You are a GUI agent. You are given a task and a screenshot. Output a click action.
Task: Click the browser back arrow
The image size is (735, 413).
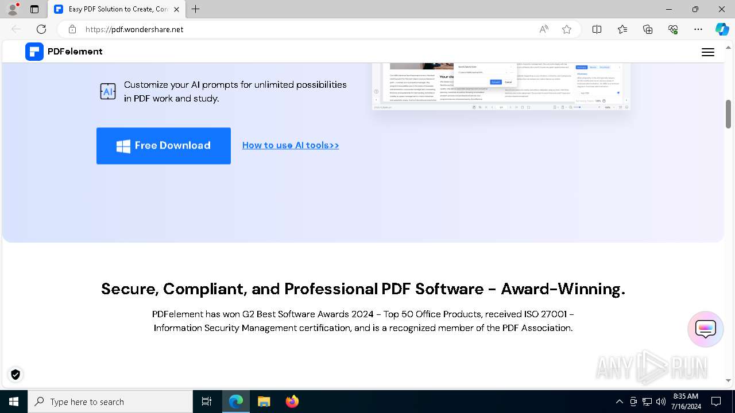pyautogui.click(x=16, y=29)
